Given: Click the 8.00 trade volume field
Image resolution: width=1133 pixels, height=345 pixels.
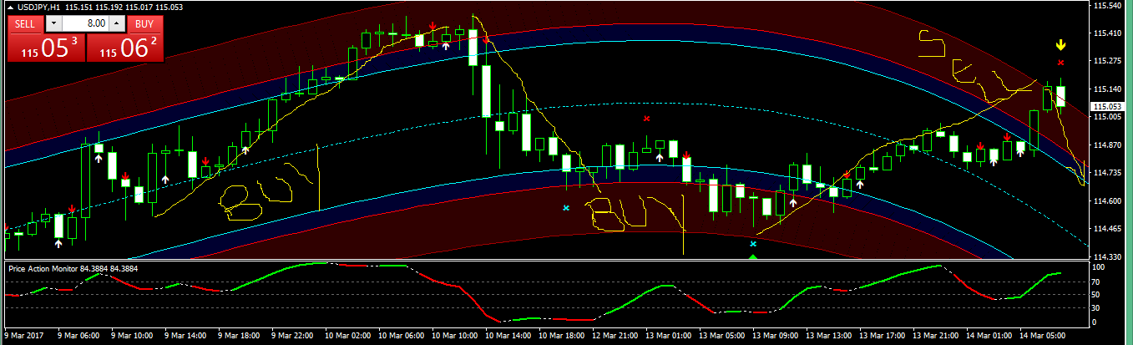Looking at the screenshot, I should (x=84, y=23).
